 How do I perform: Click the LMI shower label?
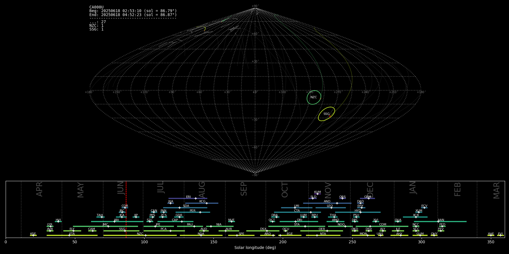click(297, 206)
